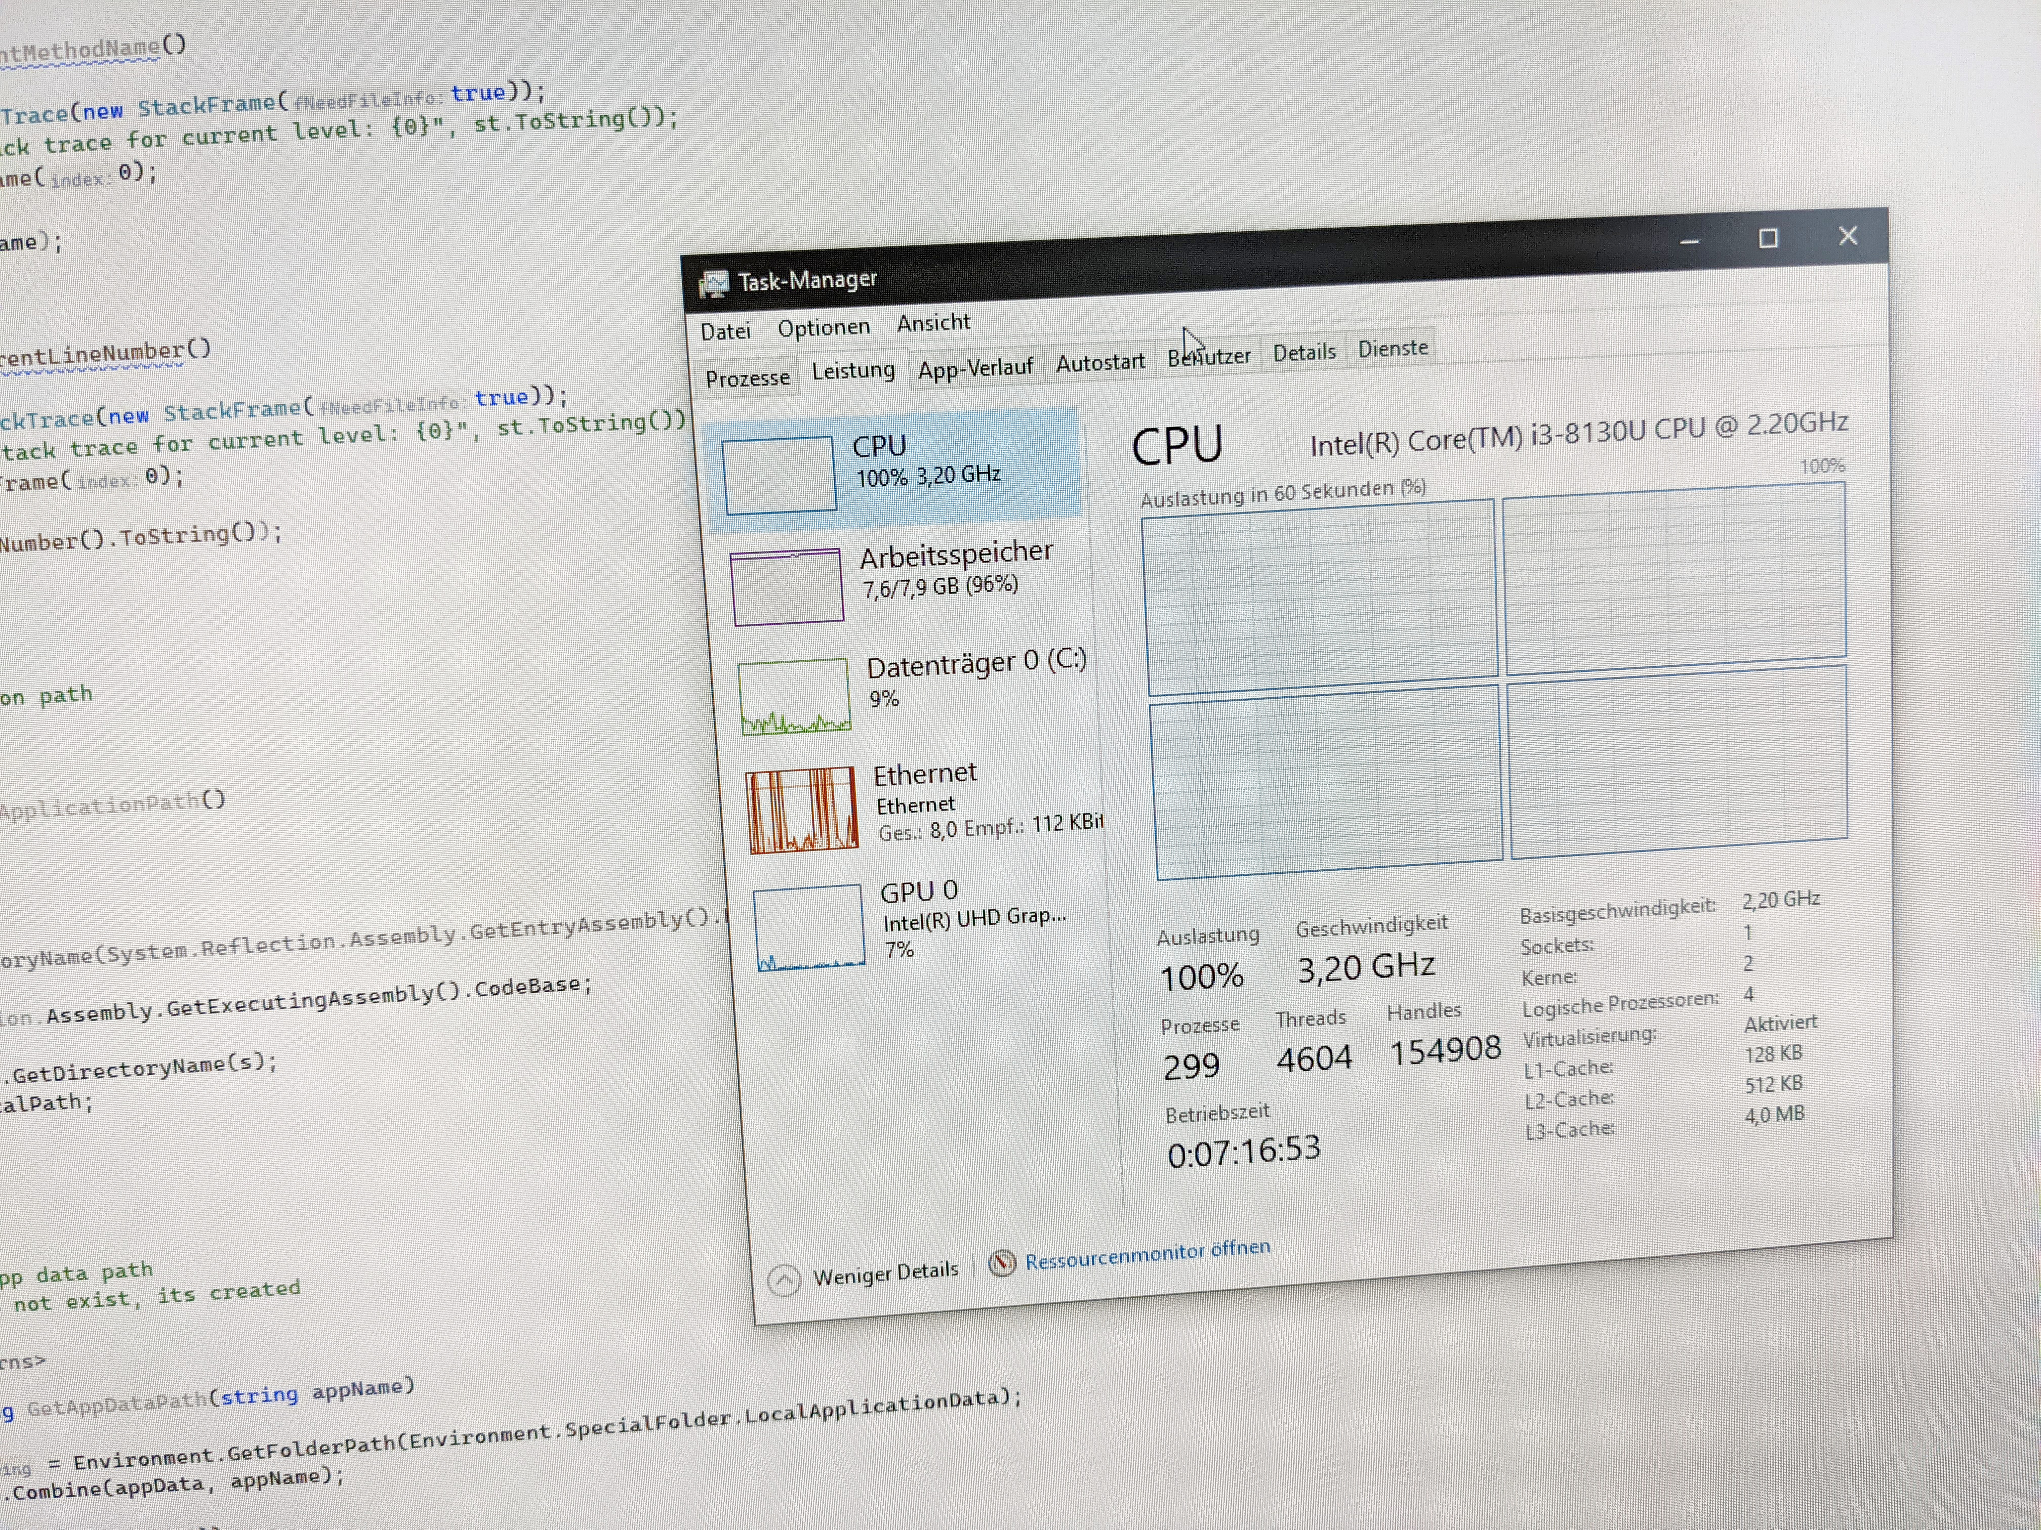Close the Task-Manager window
This screenshot has height=1530, width=2041.
coord(1847,236)
